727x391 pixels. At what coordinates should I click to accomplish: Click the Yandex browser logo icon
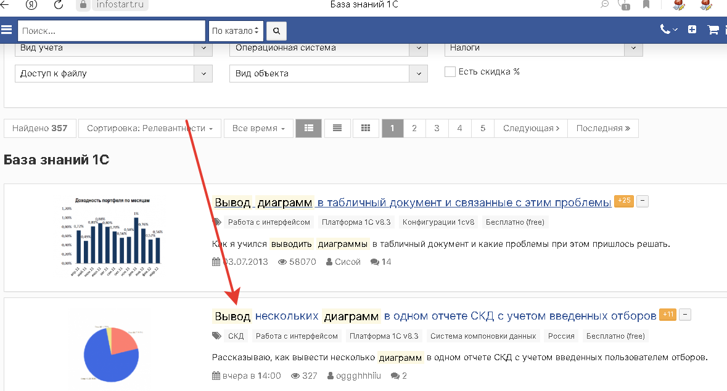[31, 5]
